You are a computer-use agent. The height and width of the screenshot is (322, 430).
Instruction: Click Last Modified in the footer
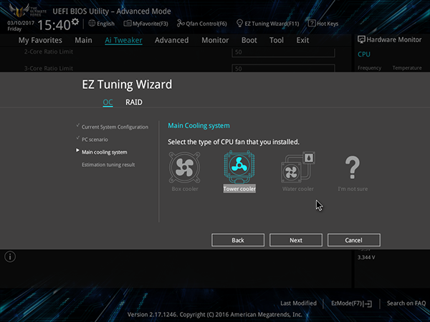(298, 303)
